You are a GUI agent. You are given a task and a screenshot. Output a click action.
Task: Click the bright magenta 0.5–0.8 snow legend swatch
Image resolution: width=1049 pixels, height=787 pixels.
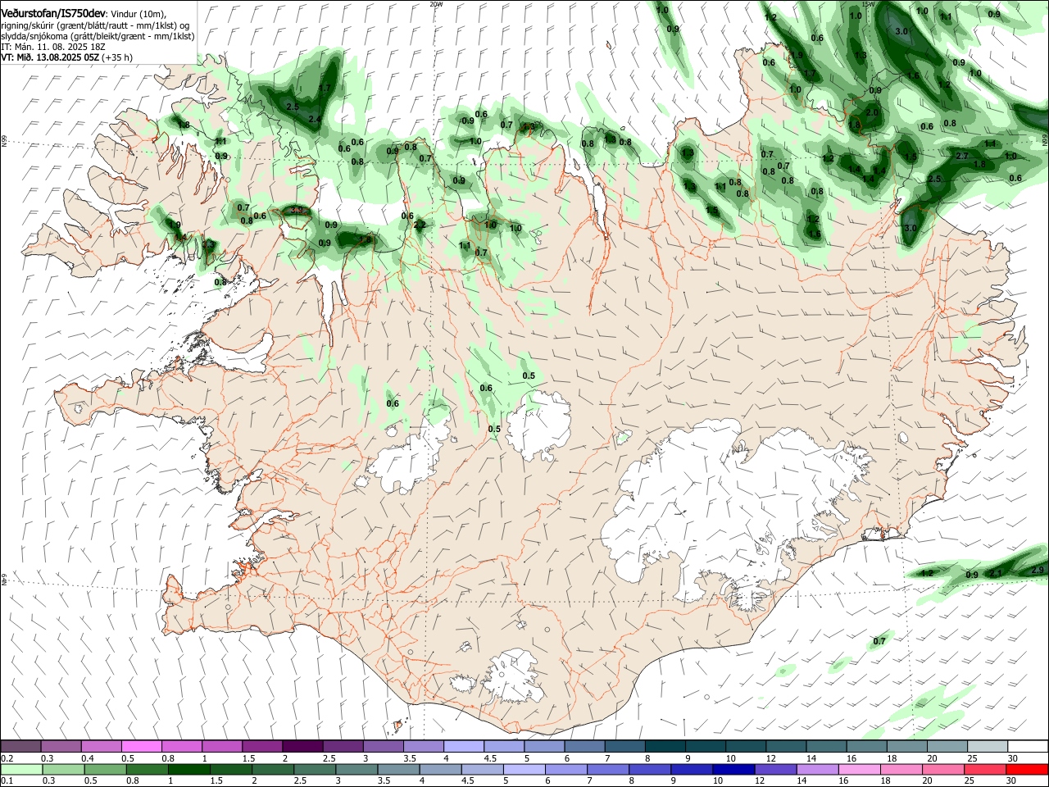pyautogui.click(x=141, y=746)
